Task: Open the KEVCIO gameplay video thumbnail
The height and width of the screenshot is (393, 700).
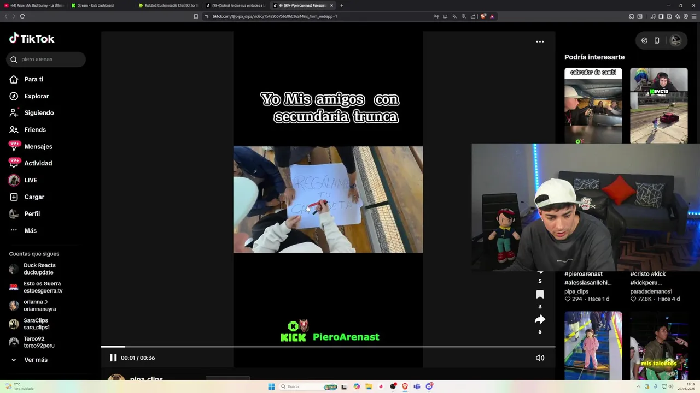Action: pyautogui.click(x=658, y=106)
